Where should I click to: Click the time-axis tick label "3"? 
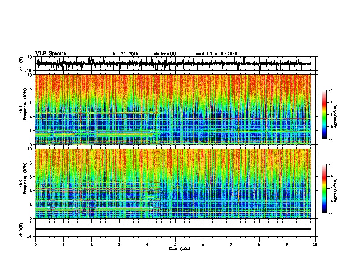(x=119, y=244)
